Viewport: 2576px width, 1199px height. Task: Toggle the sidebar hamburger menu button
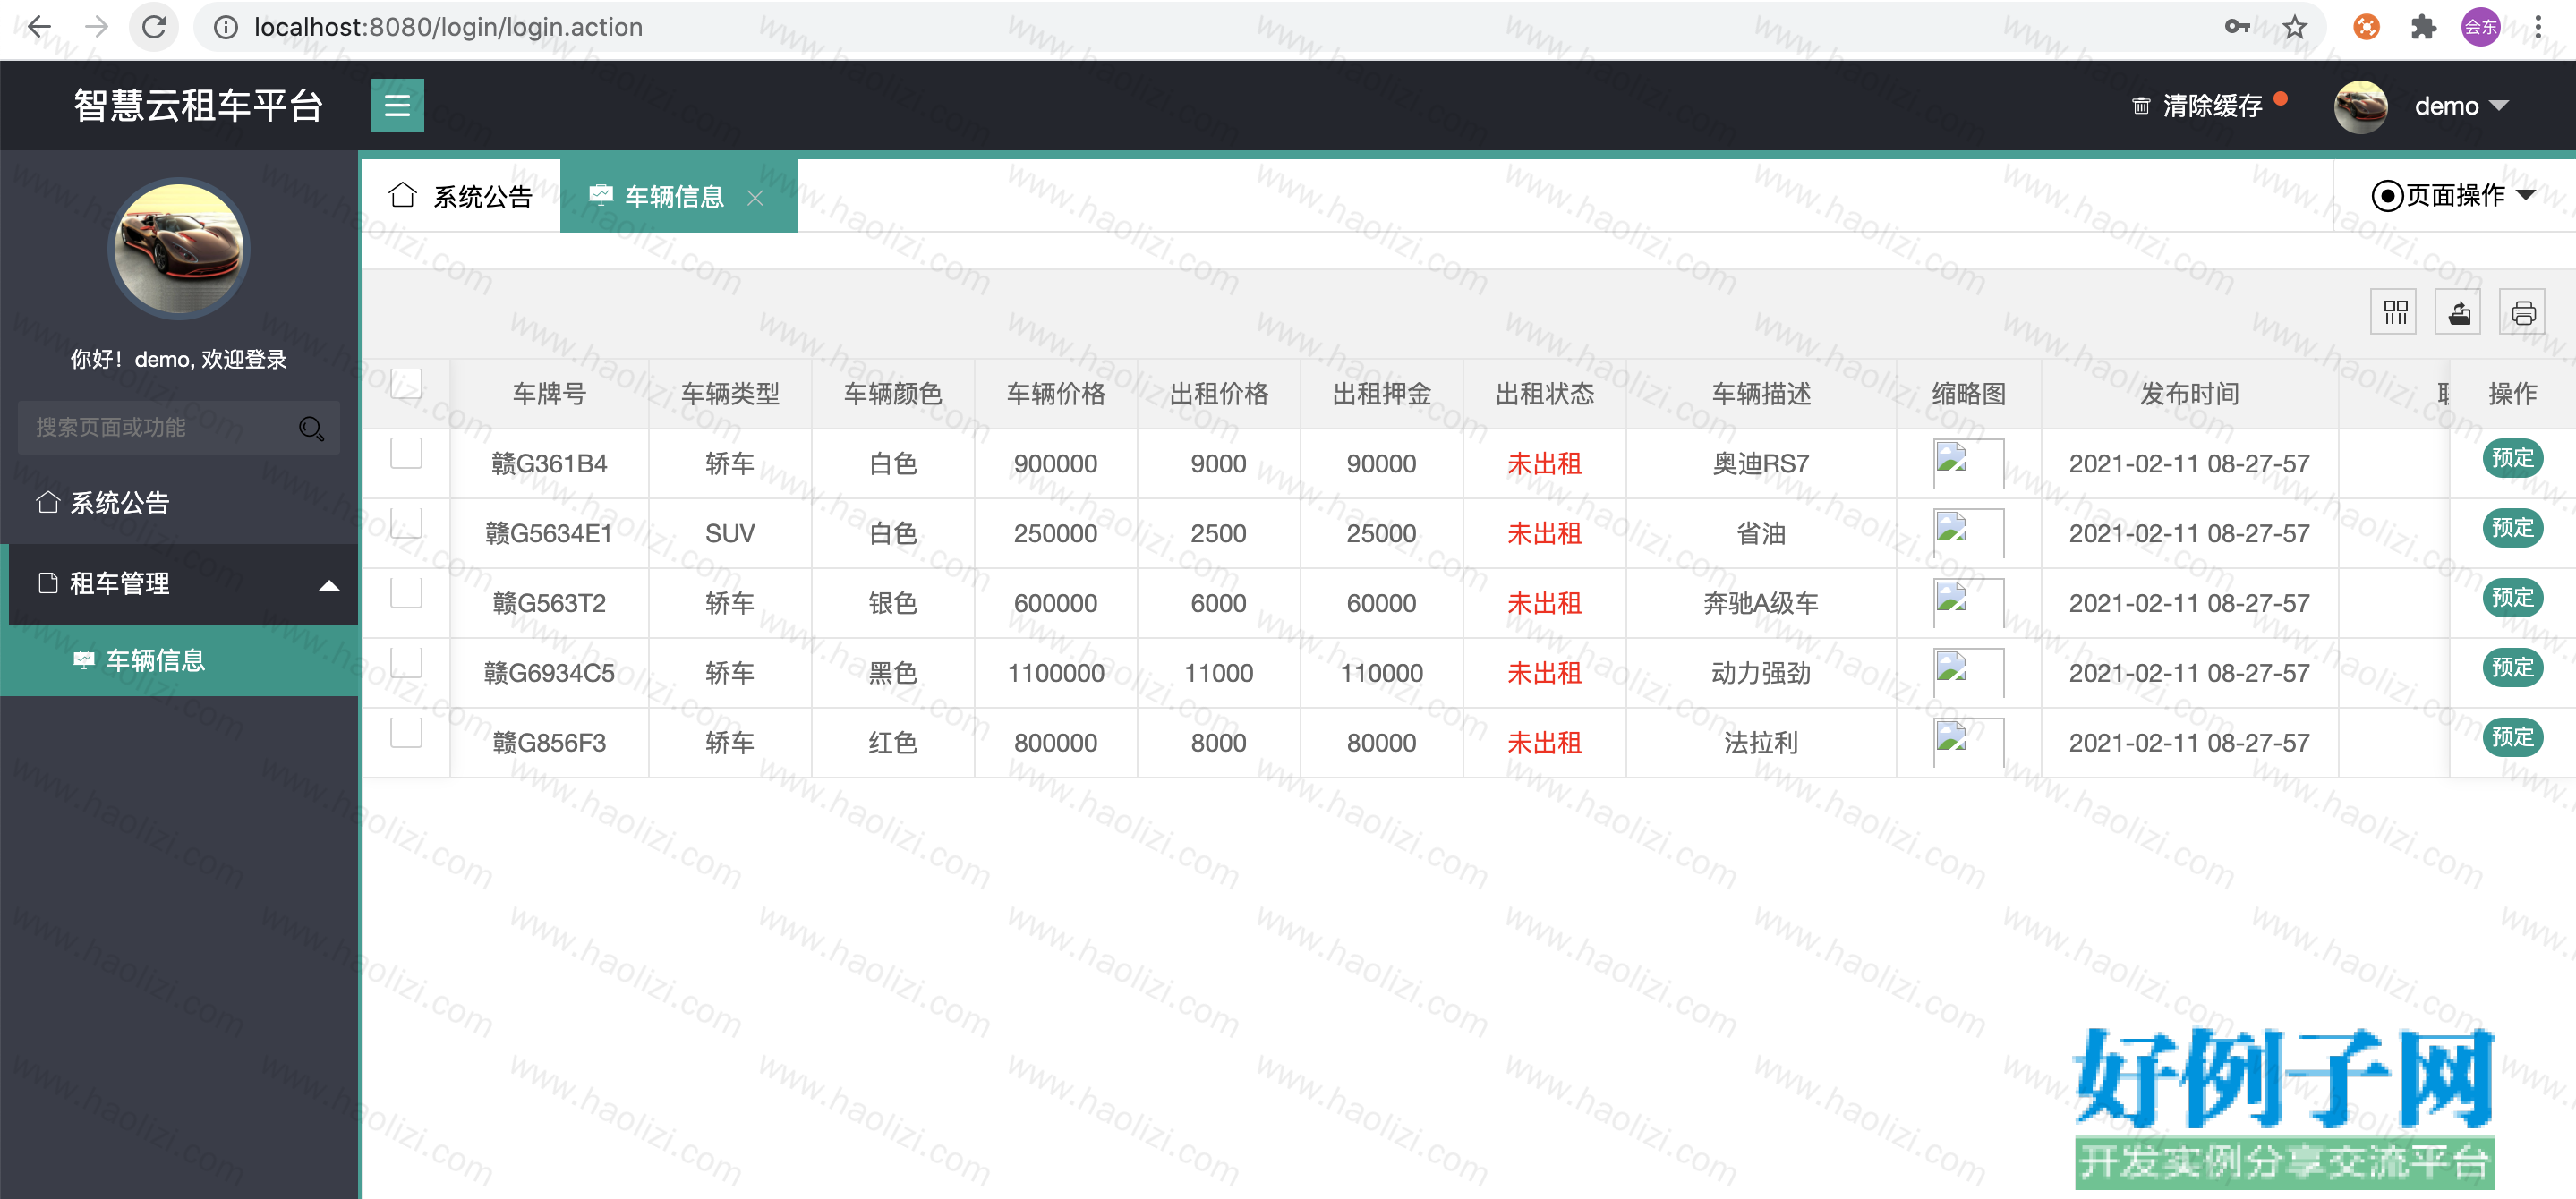[397, 105]
